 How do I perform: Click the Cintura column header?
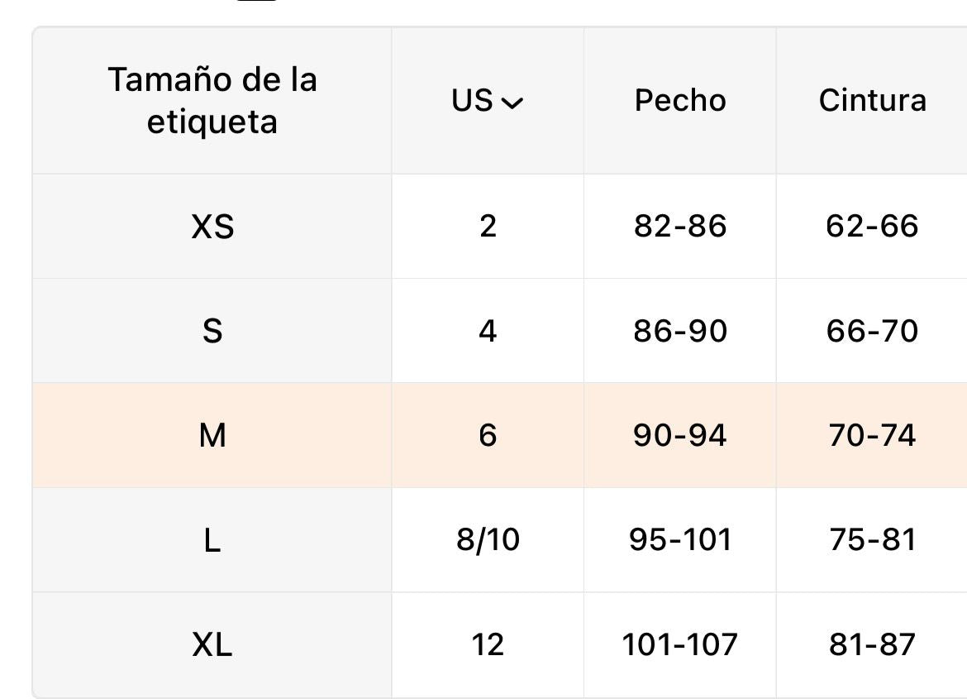point(872,101)
